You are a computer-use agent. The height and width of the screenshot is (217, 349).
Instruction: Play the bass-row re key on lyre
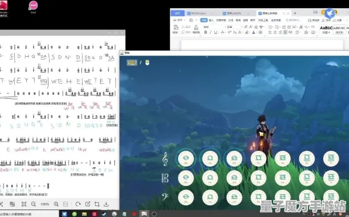click(210, 198)
